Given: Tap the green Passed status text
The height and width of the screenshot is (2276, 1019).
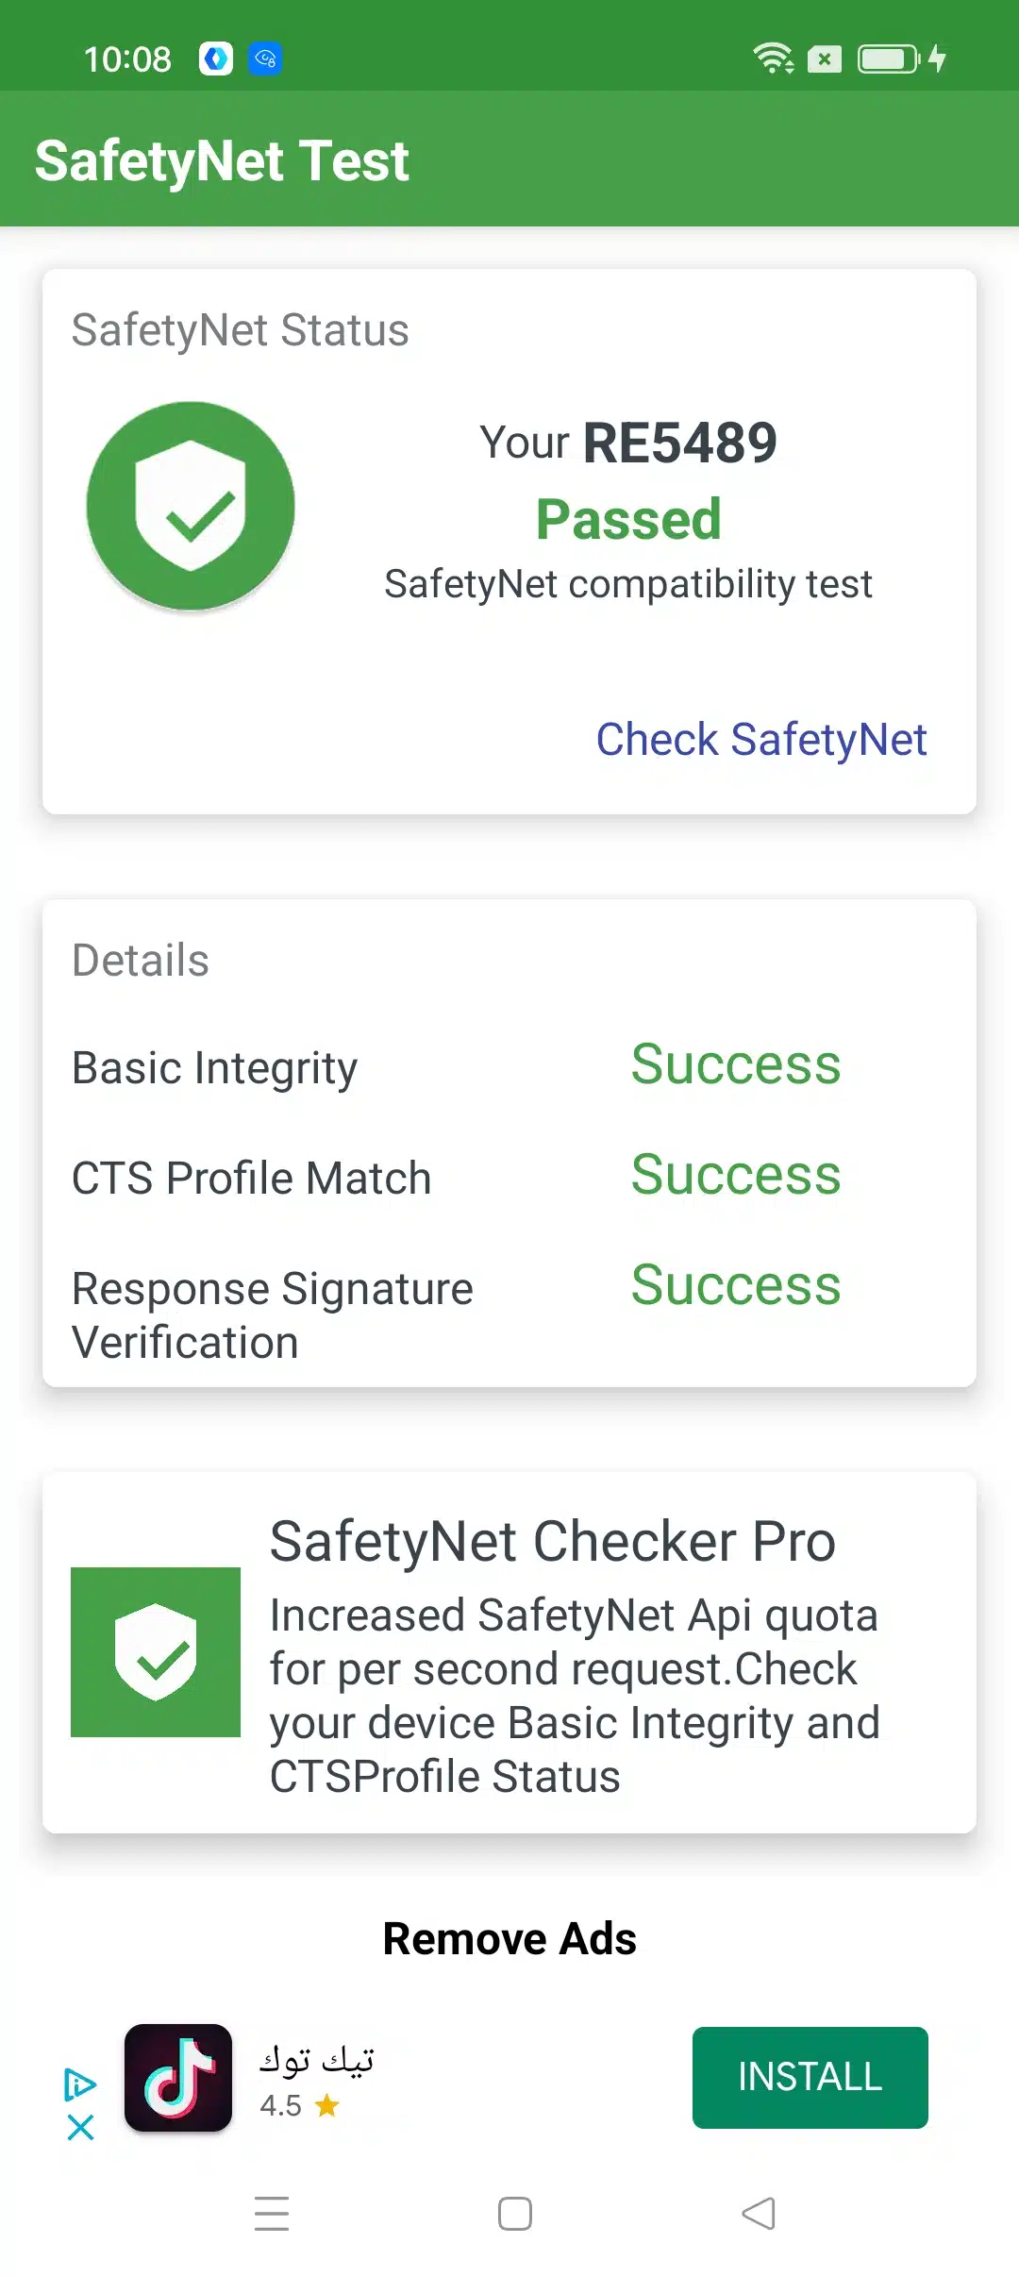Looking at the screenshot, I should 628,519.
